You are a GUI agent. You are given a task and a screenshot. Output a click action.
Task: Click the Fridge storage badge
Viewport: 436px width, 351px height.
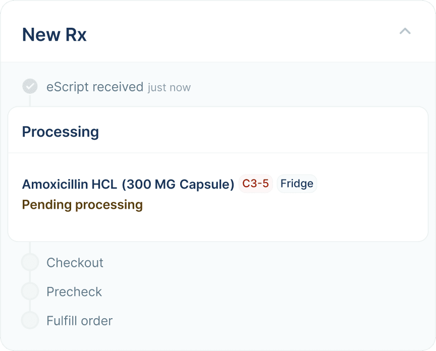pos(297,184)
